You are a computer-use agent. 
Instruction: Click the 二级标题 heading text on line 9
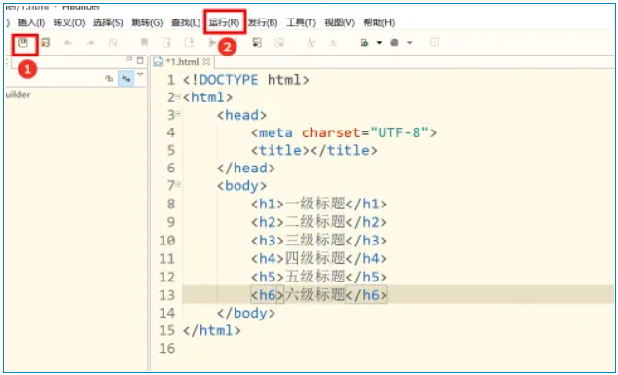pyautogui.click(x=315, y=222)
